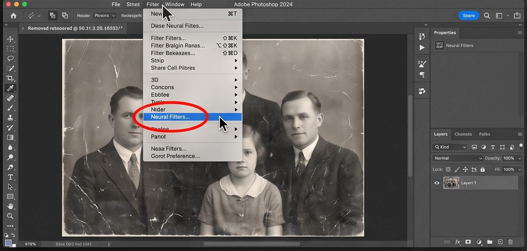Click the search magnifier icon
The height and width of the screenshot is (251, 527).
(487, 16)
